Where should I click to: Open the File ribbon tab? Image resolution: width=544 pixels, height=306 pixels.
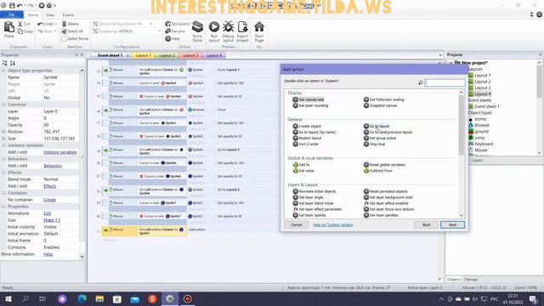[12, 15]
